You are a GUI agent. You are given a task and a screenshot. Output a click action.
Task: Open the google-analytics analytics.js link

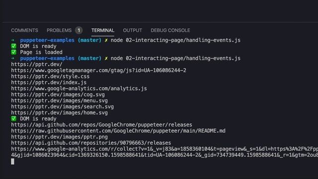(x=79, y=89)
